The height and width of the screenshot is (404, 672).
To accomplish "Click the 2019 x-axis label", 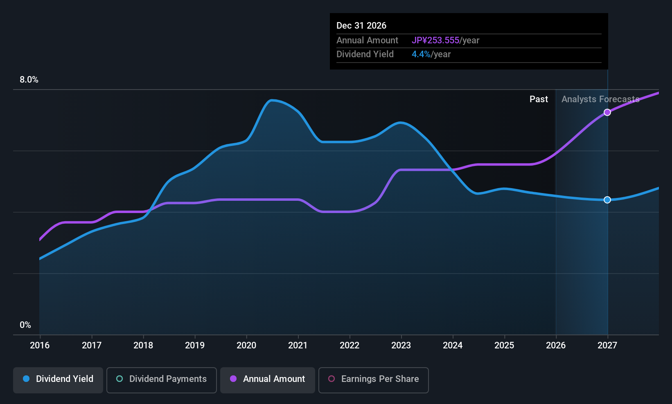I will coord(195,346).
